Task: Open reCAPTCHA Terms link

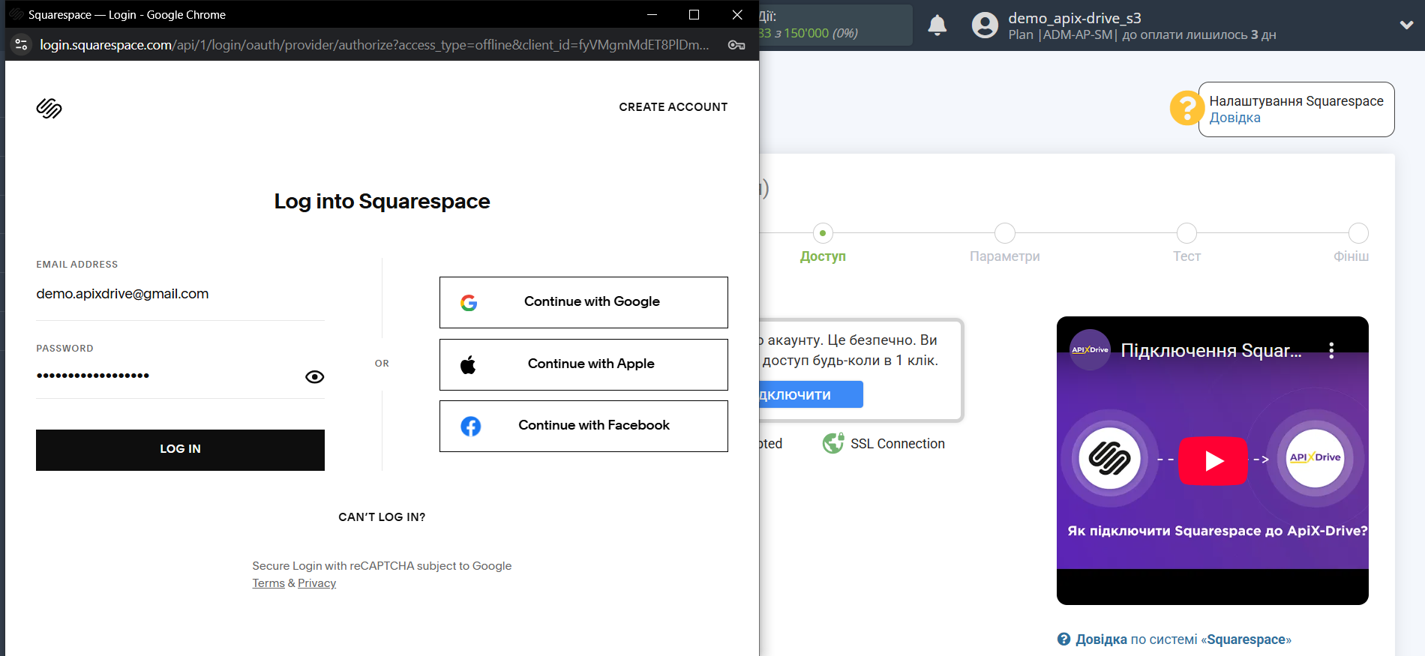Action: click(x=268, y=583)
